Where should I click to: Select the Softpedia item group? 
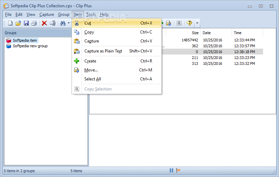coord(25,40)
